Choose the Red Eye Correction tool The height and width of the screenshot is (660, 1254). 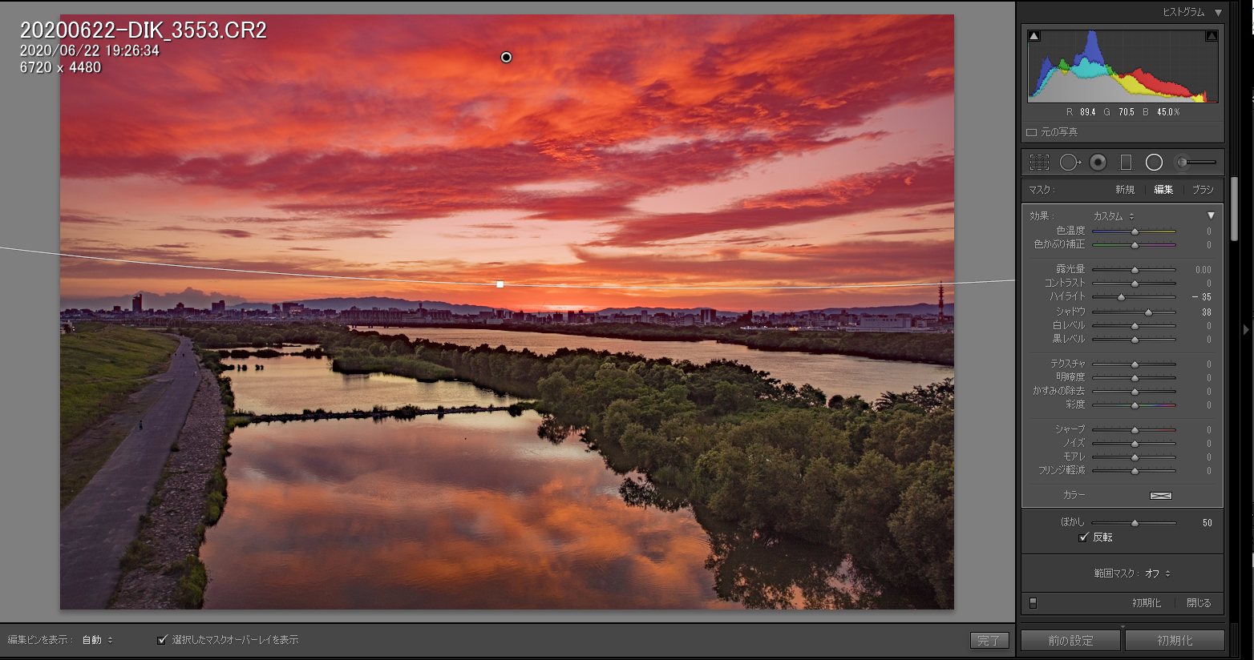(x=1098, y=163)
